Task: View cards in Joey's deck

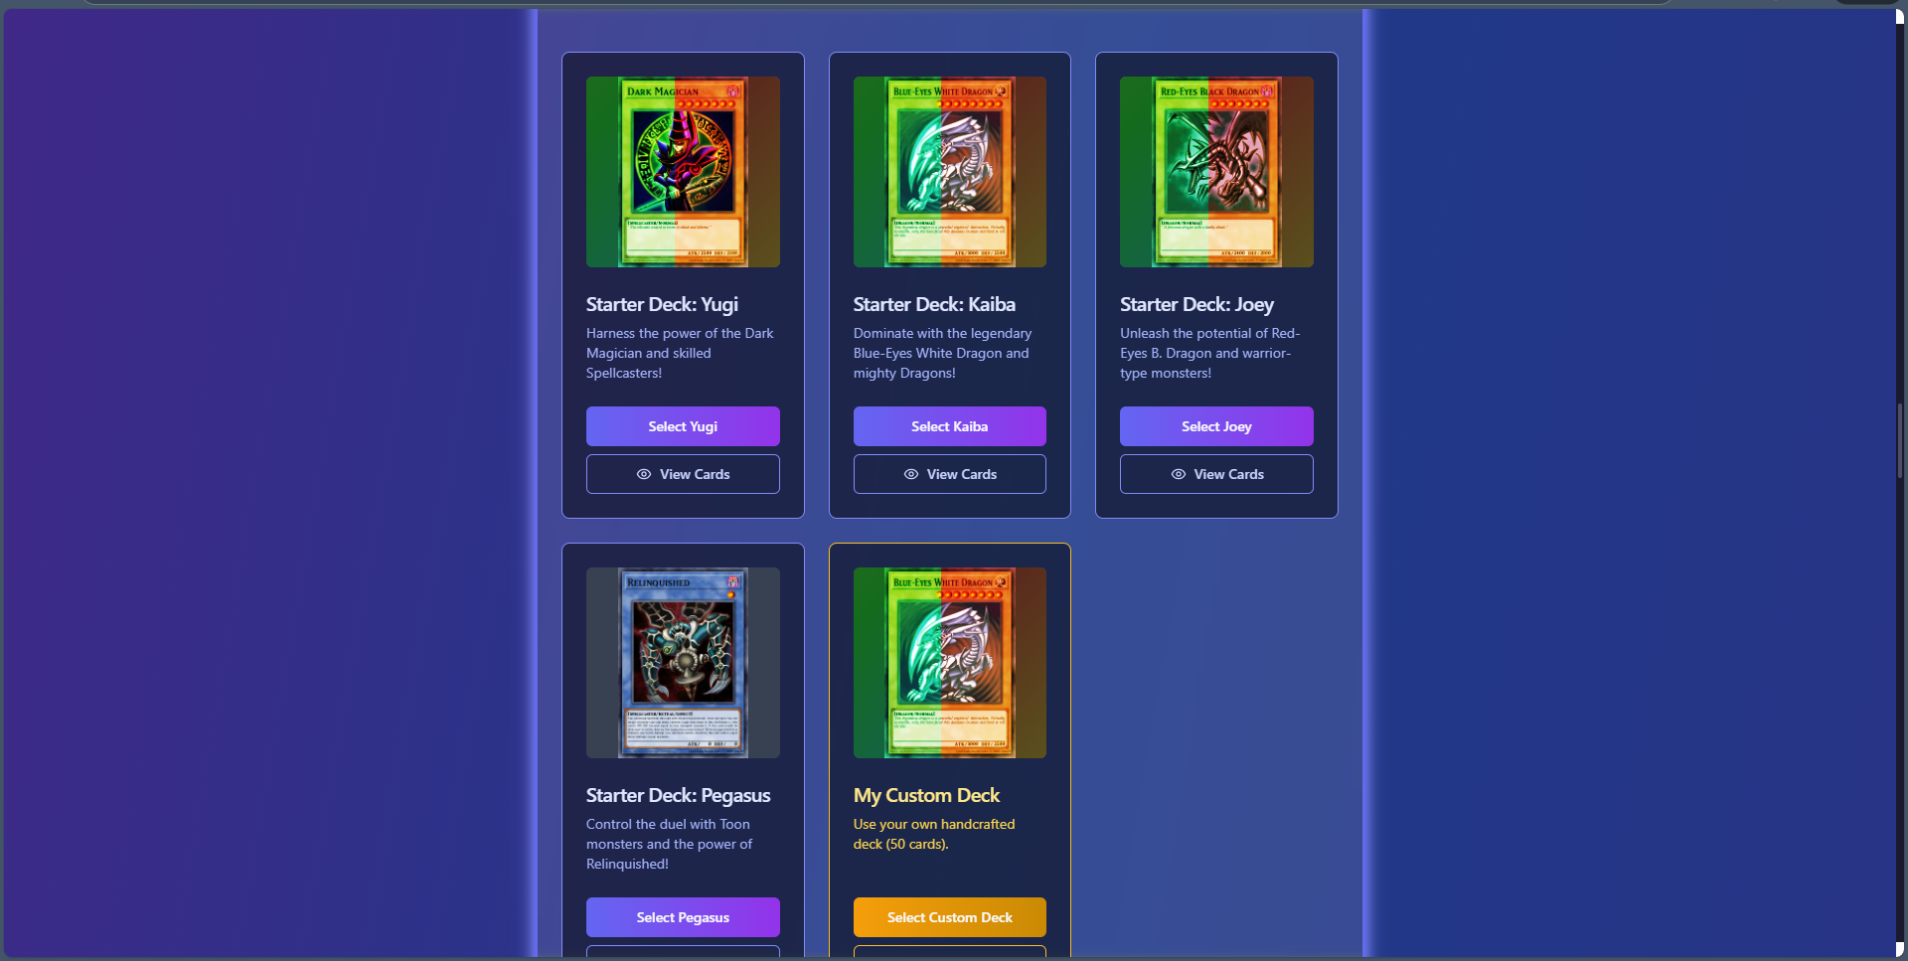Action: click(1216, 474)
